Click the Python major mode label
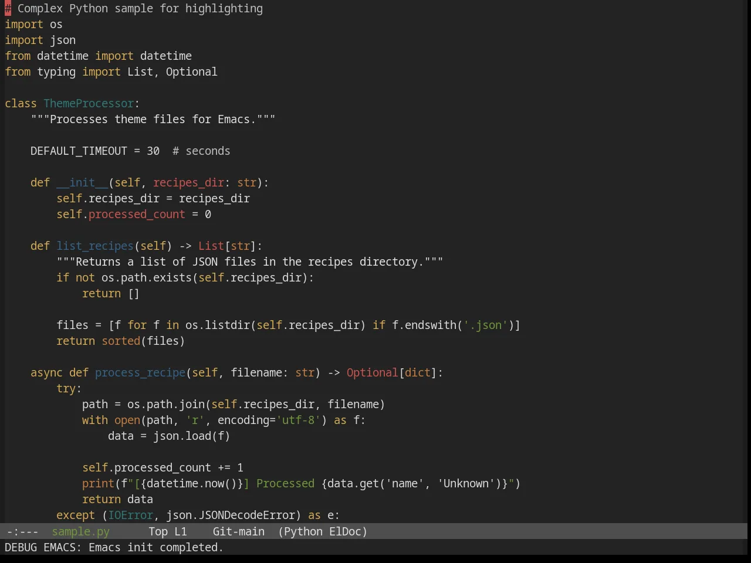The image size is (751, 563). point(303,531)
